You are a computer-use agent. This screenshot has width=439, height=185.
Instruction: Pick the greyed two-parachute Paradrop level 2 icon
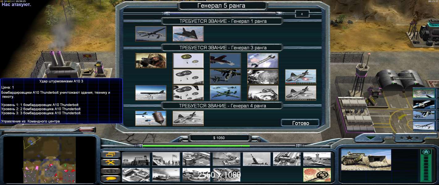tap(188, 77)
